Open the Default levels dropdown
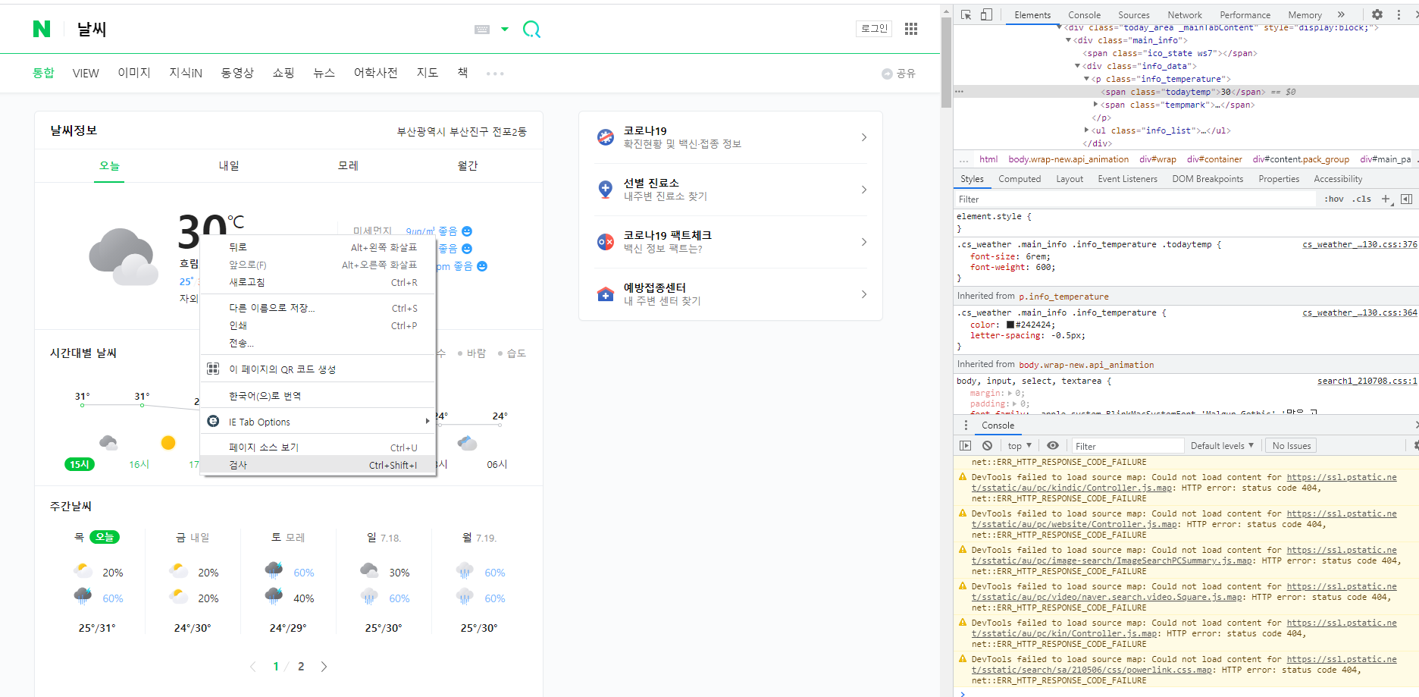The height and width of the screenshot is (697, 1419). pyautogui.click(x=1222, y=446)
